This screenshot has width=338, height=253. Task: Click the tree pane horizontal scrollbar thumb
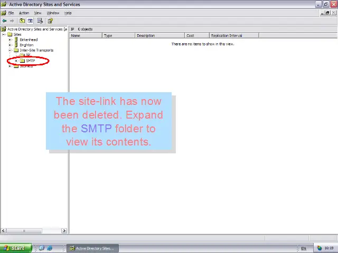[24, 231]
